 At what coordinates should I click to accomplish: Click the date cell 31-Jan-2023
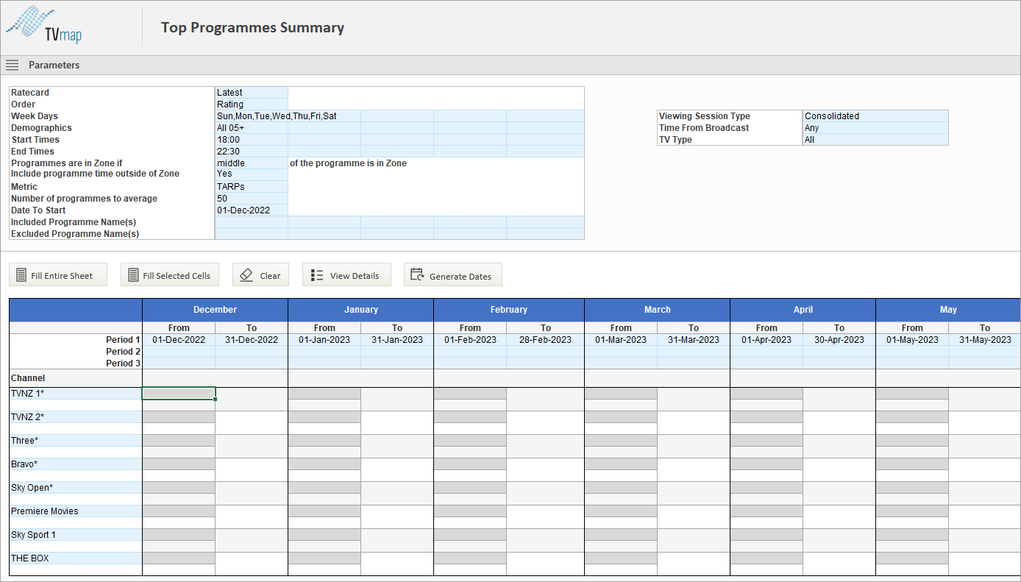pyautogui.click(x=397, y=340)
